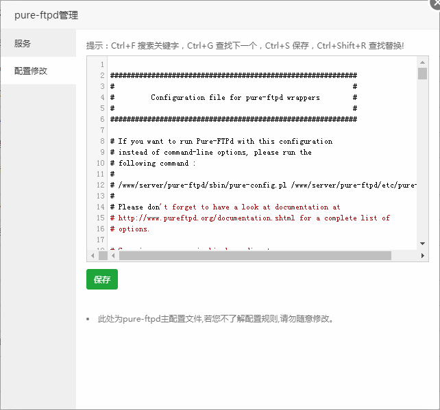Click the pure-ftpd管理 dialog title
Screen dimensions: 440x410
click(47, 15)
